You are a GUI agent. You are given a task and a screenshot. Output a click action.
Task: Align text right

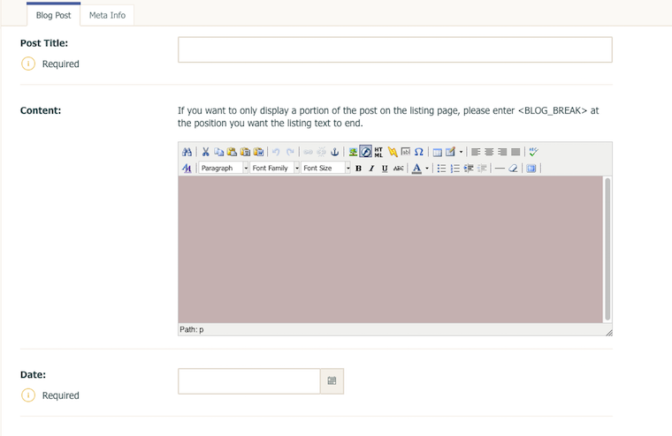pyautogui.click(x=502, y=152)
